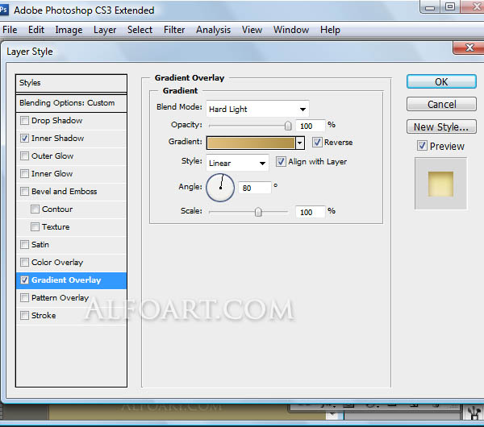
Task: Open the Layer menu
Action: coord(105,30)
